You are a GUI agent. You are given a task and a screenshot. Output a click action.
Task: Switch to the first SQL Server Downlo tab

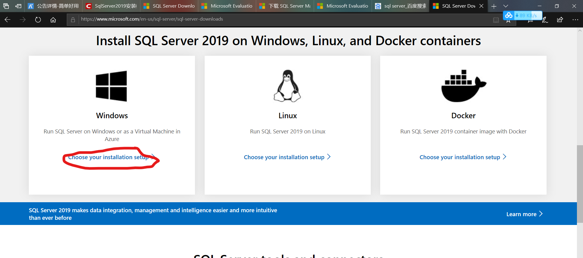169,6
